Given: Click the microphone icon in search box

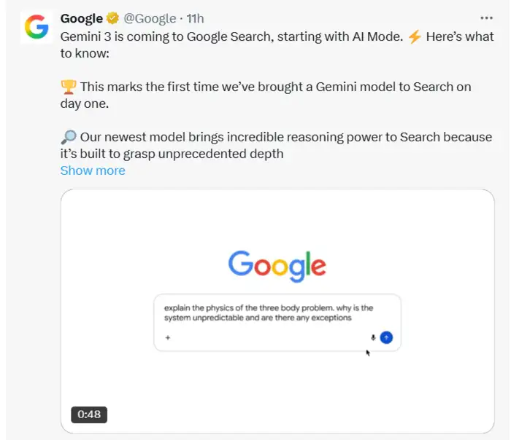Looking at the screenshot, I should (373, 337).
